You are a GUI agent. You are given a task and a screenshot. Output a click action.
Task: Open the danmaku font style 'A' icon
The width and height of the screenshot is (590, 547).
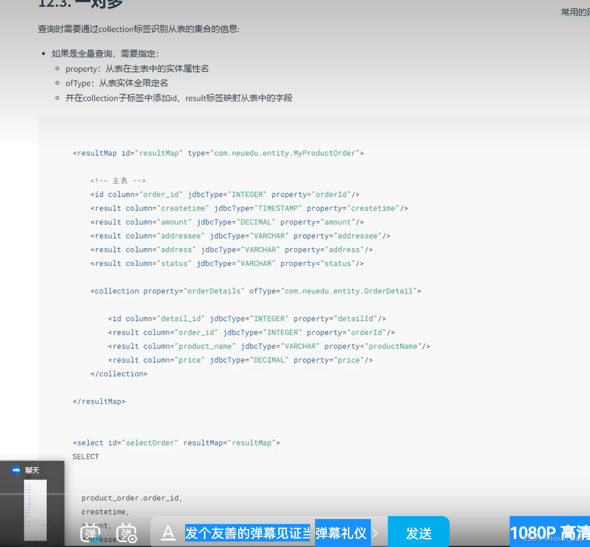coord(168,533)
